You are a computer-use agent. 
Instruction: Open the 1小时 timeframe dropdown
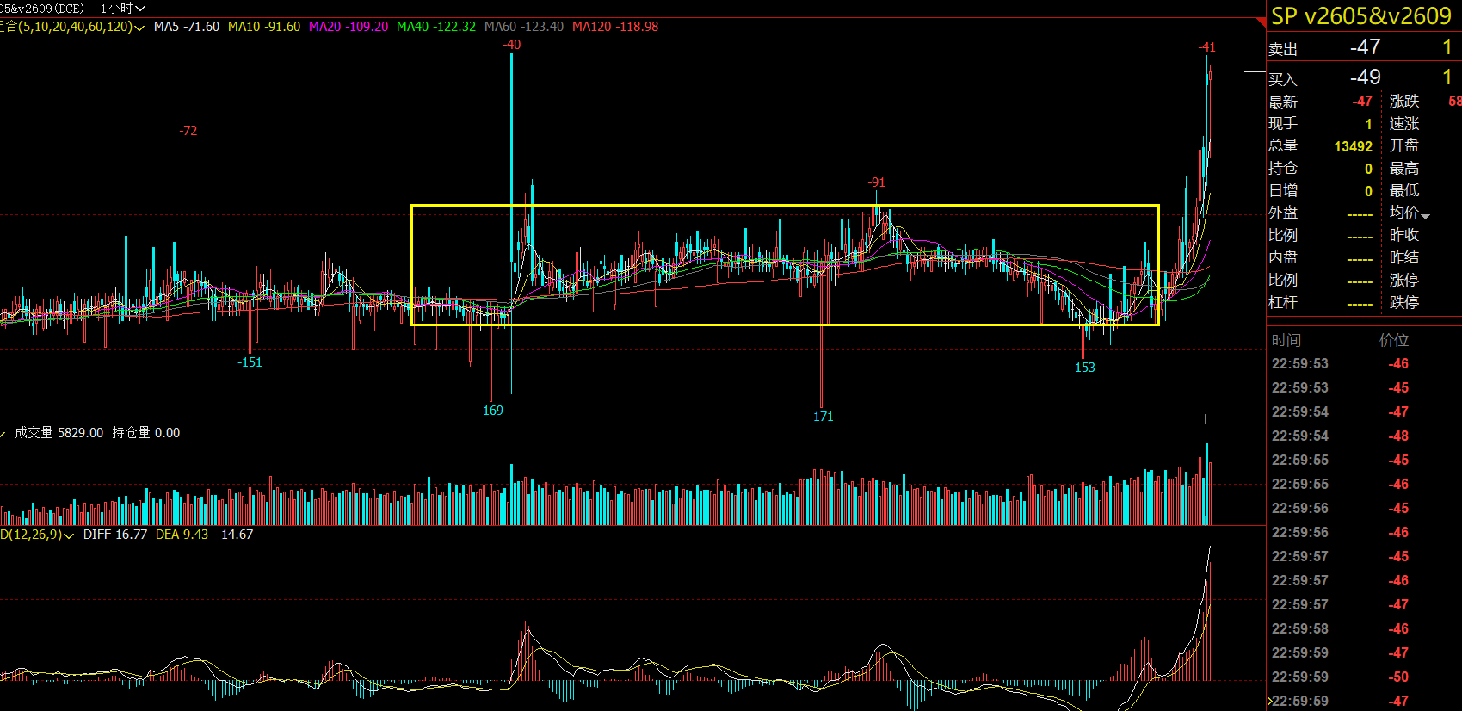(x=123, y=9)
